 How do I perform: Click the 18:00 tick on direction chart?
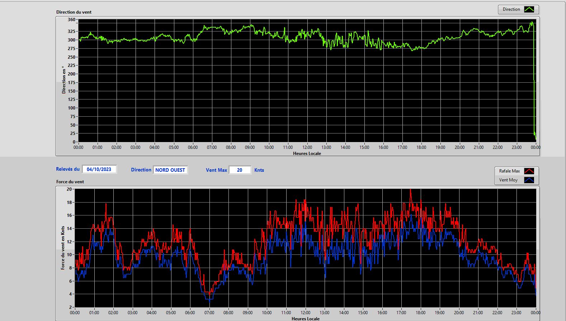tap(421, 147)
